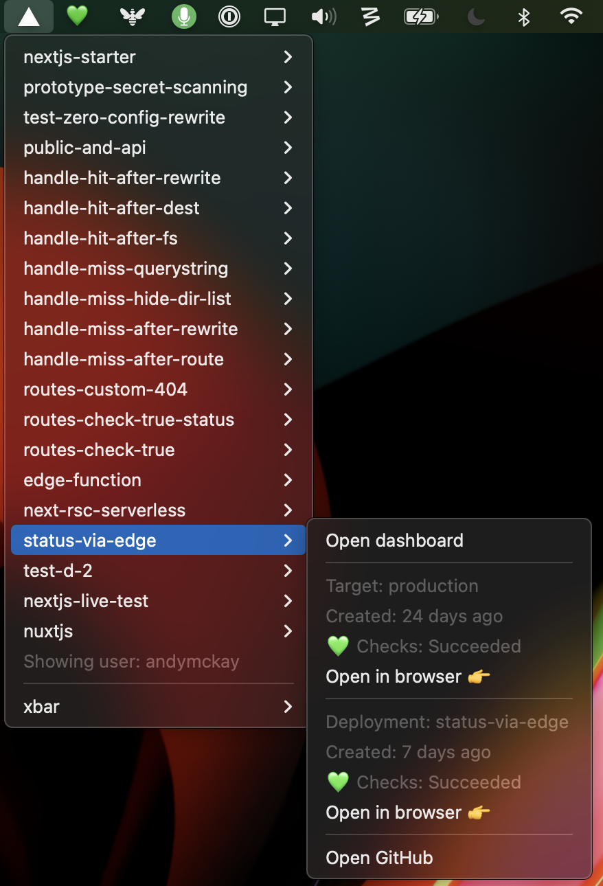The image size is (603, 886).
Task: Expand the xbar submenu chevron
Action: click(288, 707)
